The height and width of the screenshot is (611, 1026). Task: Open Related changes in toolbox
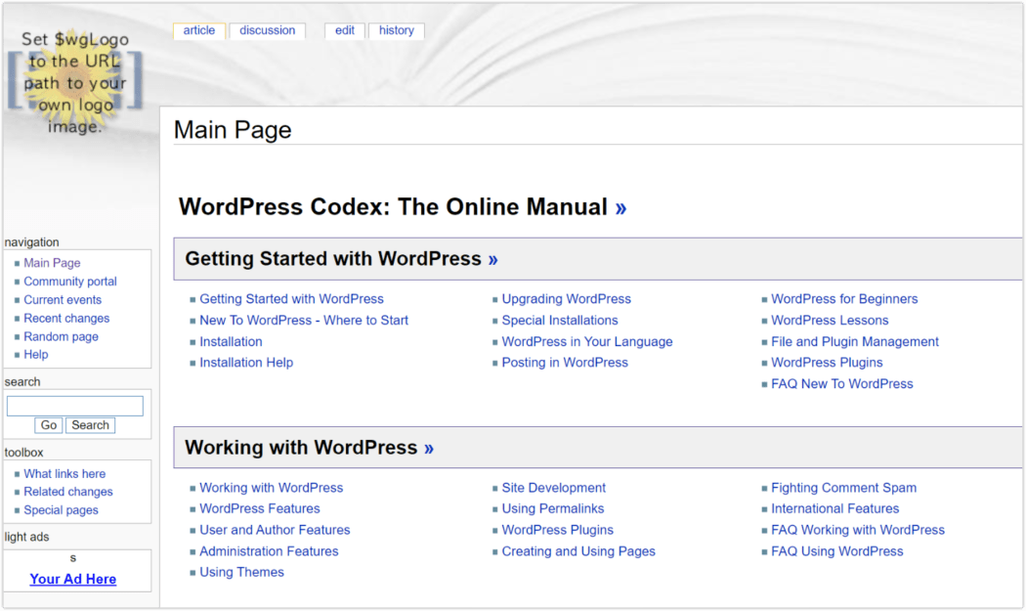(68, 491)
